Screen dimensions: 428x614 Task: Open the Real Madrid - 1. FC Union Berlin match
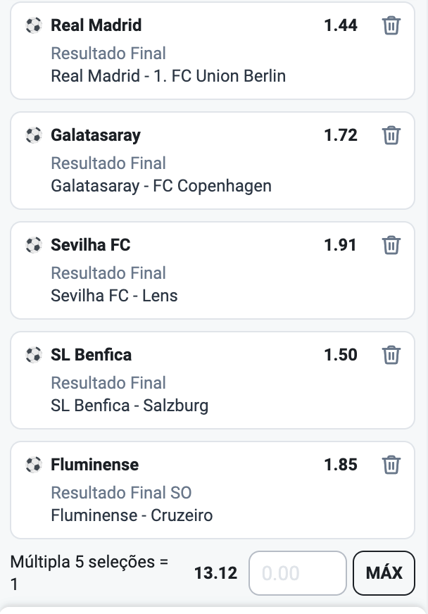point(168,76)
